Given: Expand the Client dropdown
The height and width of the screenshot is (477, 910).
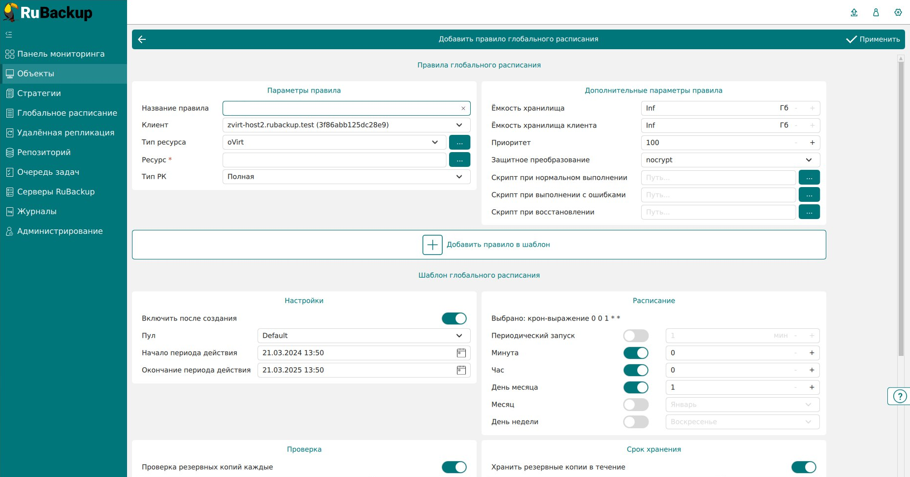Looking at the screenshot, I should [x=459, y=125].
